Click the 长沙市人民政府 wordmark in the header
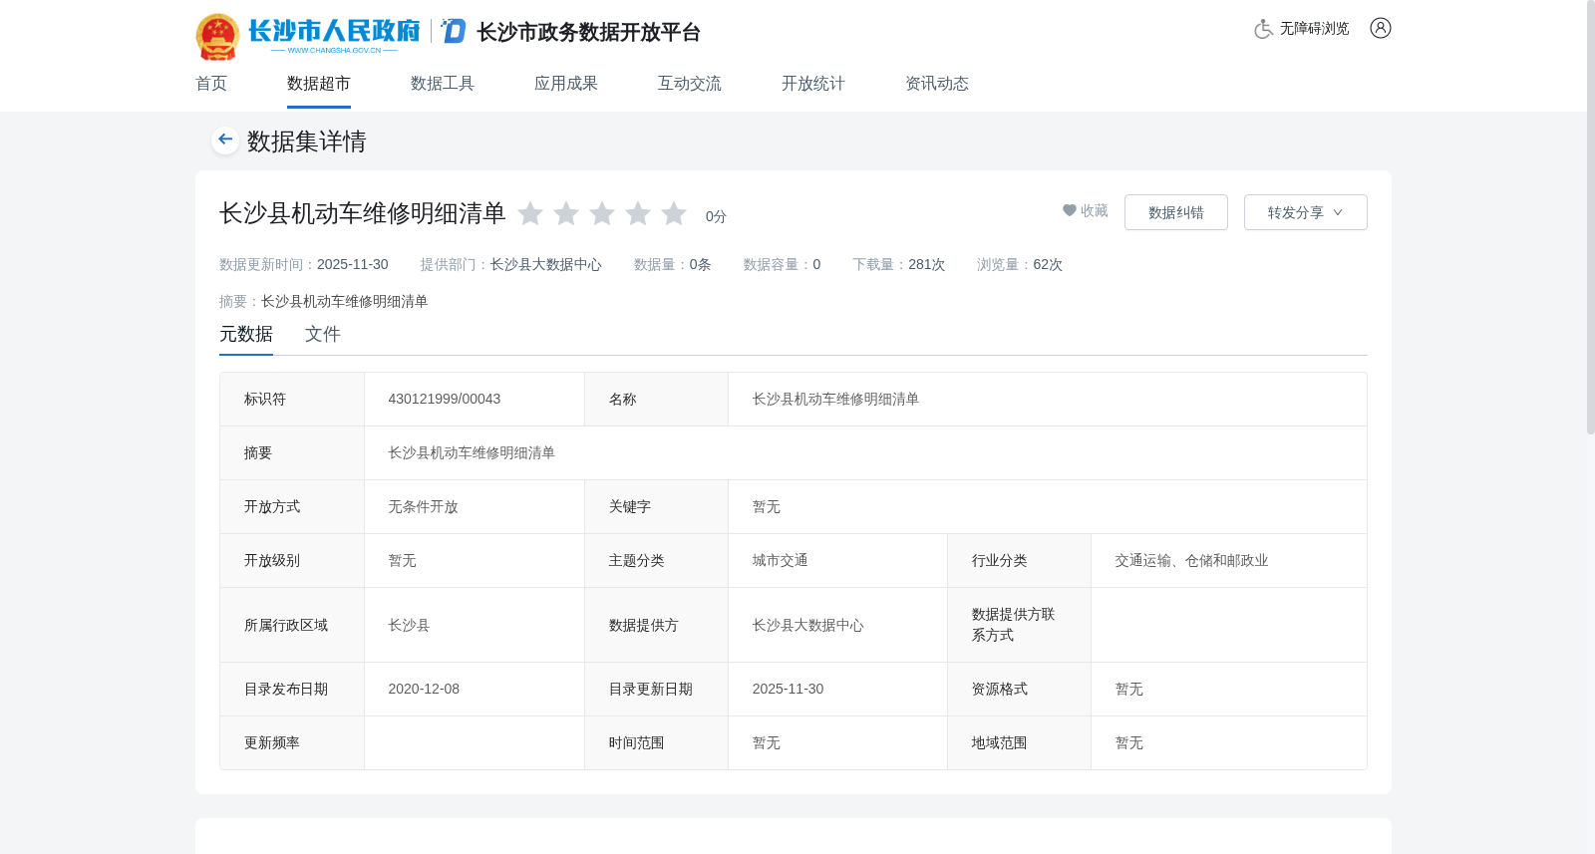 click(334, 31)
